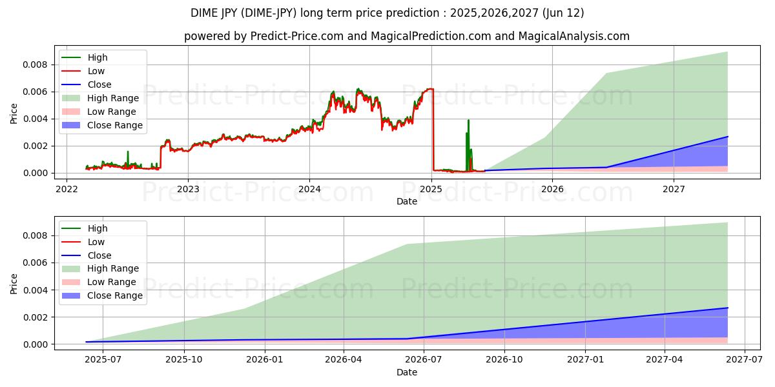The height and width of the screenshot is (387, 775).
Task: Click the 2025 tick on top chart date axis
Action: [431, 188]
